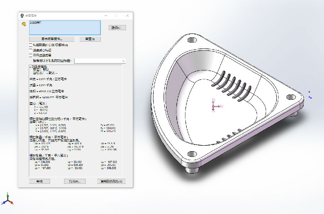The width and height of the screenshot is (324, 214).
Task: Click the Copy to Clipboard button
Action: 111,181
